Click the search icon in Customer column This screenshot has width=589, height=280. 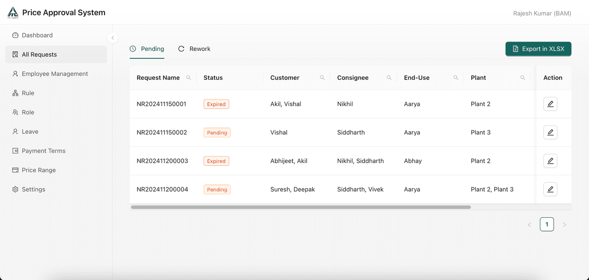322,77
